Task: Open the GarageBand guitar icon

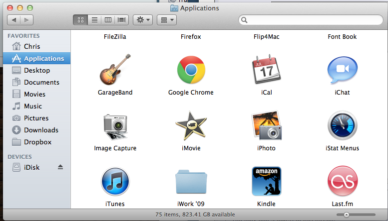Action: pyautogui.click(x=115, y=70)
